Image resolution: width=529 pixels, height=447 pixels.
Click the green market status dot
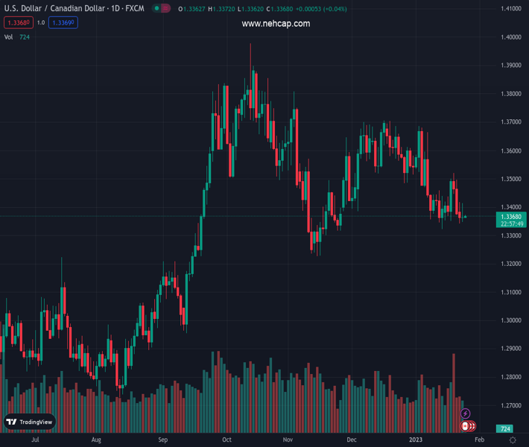[156, 8]
